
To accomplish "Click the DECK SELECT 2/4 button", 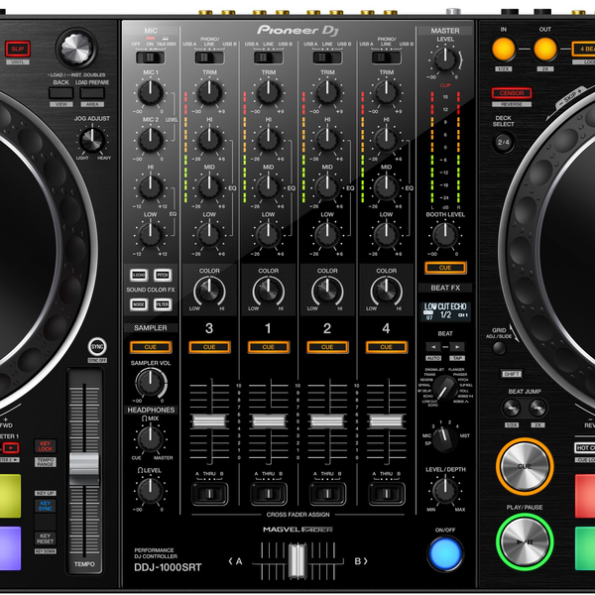I will point(504,142).
